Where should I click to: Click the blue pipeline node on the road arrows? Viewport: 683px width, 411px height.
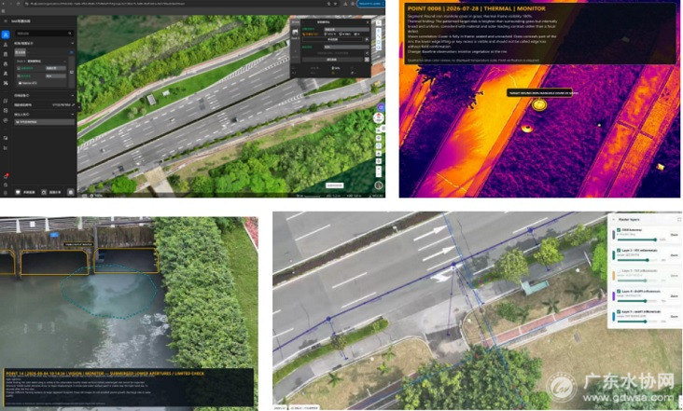click(453, 264)
